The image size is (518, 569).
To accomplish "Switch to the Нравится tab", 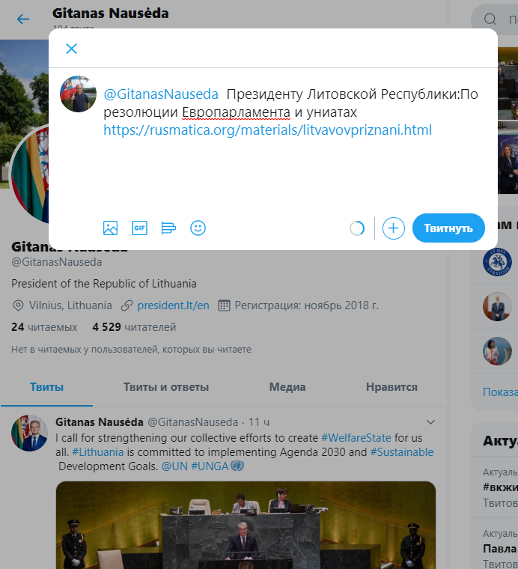I will [391, 387].
